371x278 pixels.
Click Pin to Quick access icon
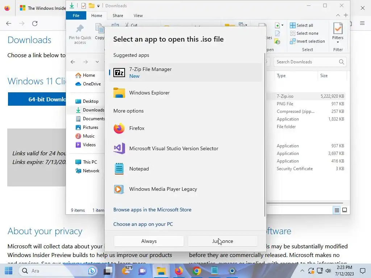click(x=80, y=34)
